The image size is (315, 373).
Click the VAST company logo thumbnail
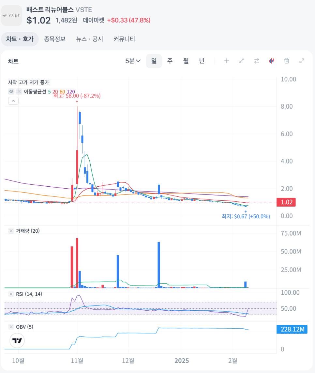coord(11,15)
